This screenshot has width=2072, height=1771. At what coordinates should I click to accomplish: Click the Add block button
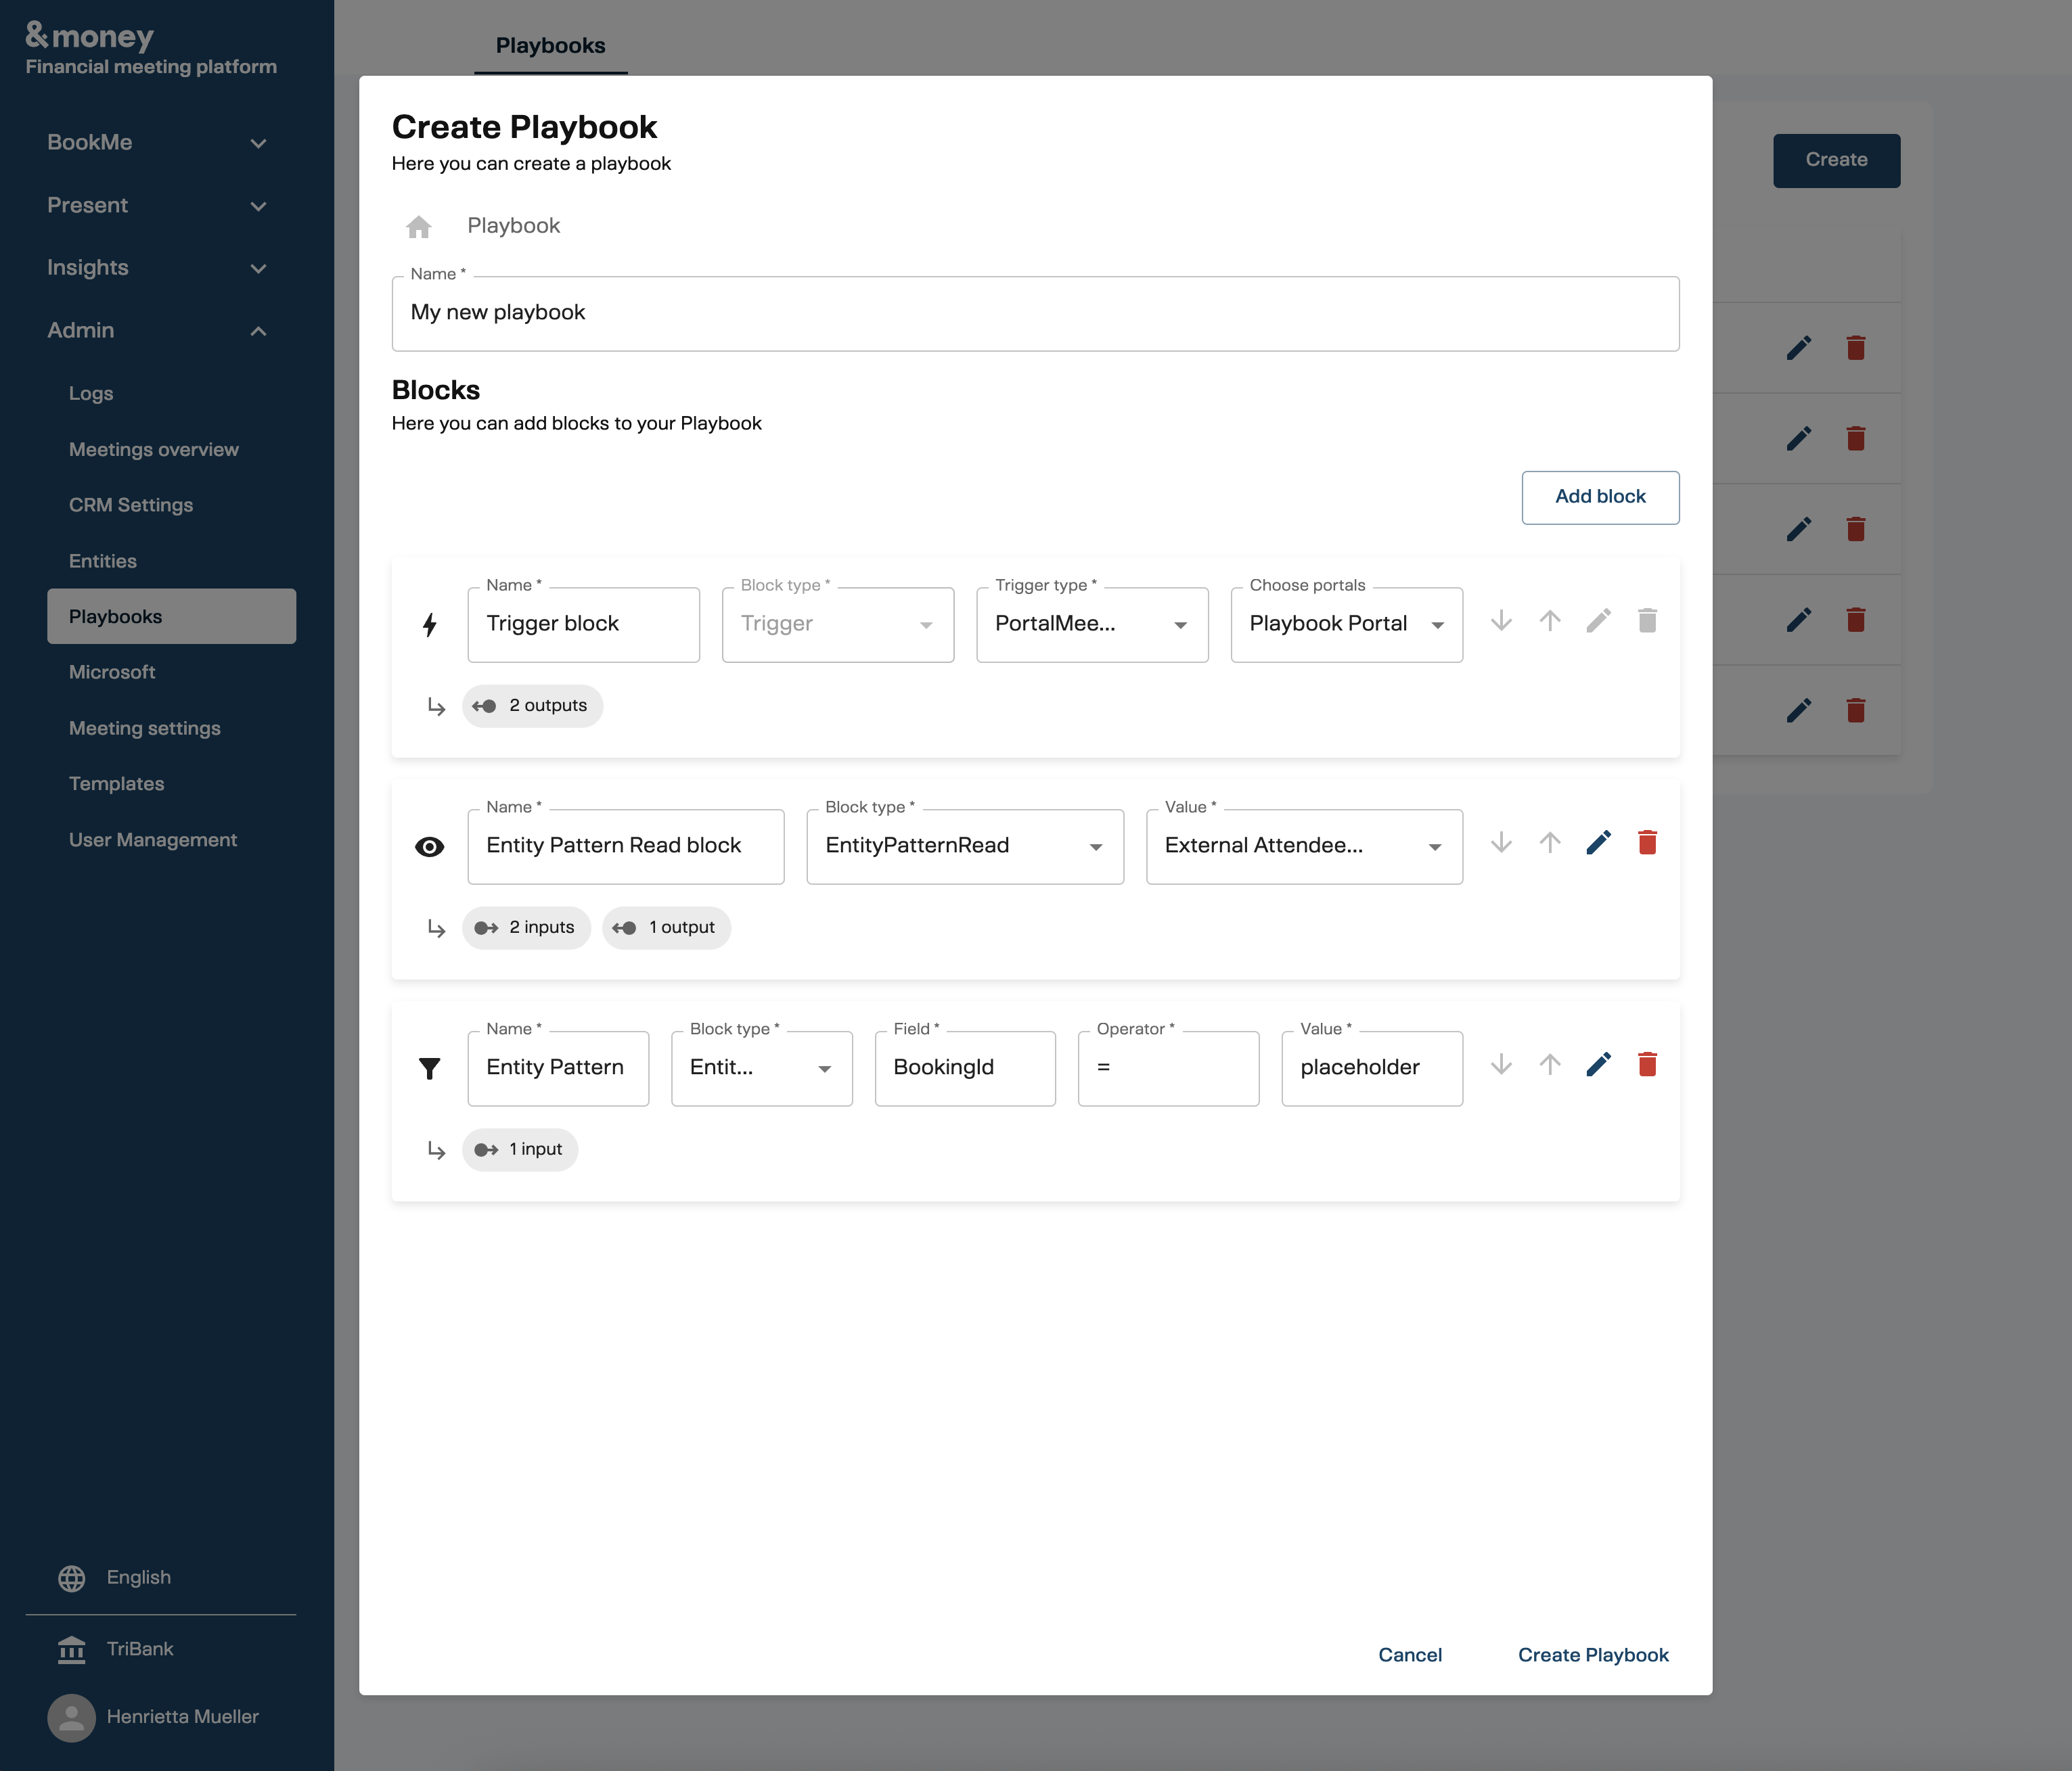tap(1599, 497)
